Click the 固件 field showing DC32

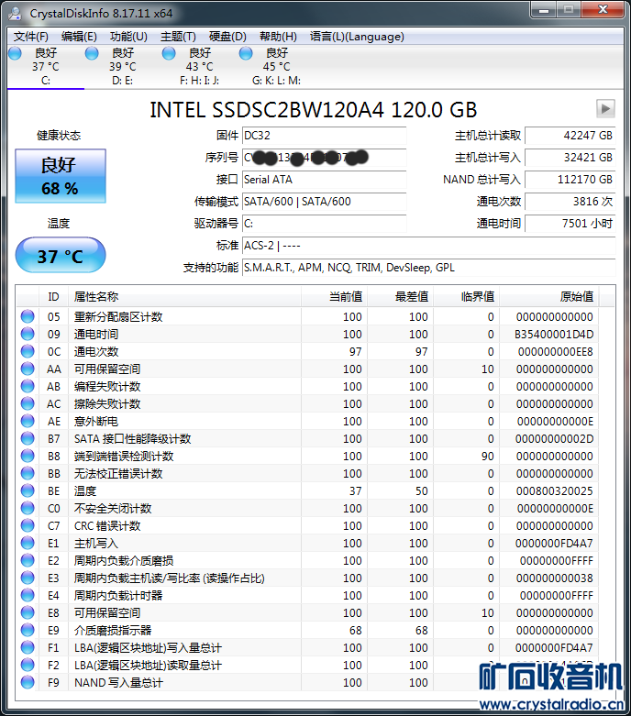pos(324,136)
